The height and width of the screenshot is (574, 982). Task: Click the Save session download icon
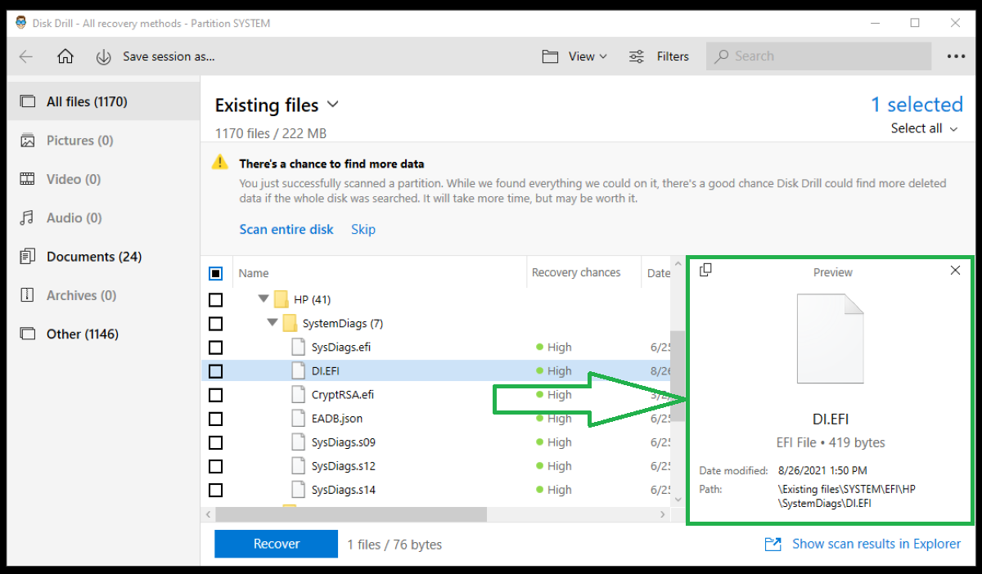coord(104,56)
